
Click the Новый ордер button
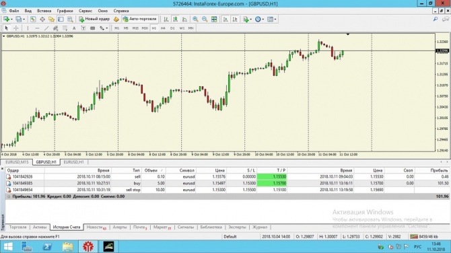pyautogui.click(x=94, y=19)
